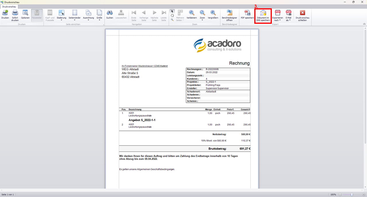This screenshot has width=367, height=197.
Task: Expand the Skalierung dropdown
Action: point(61,15)
